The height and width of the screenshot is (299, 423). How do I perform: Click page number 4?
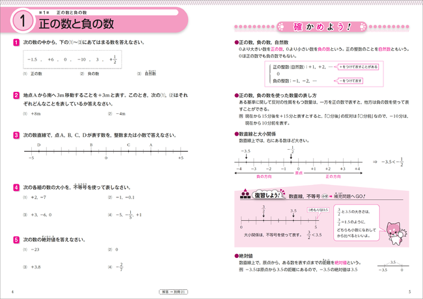click(12, 292)
